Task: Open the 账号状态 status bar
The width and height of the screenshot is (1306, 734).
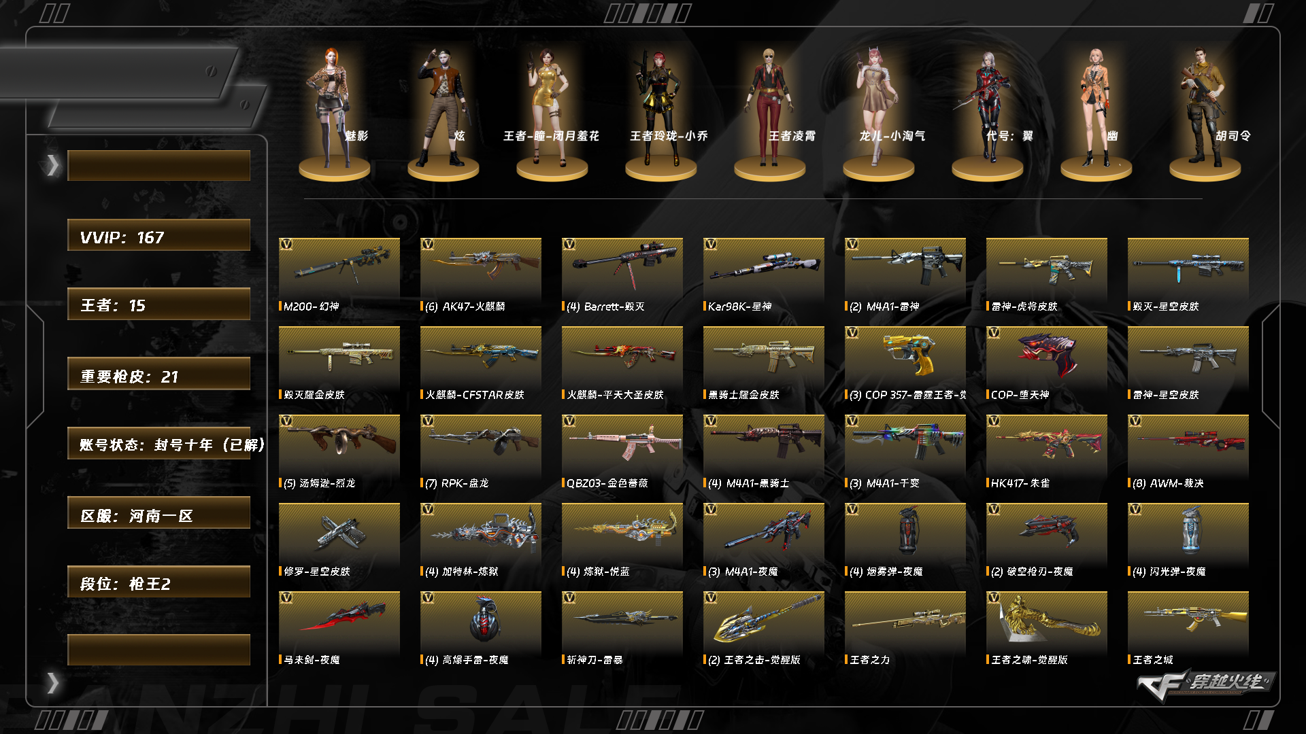Action: point(158,443)
